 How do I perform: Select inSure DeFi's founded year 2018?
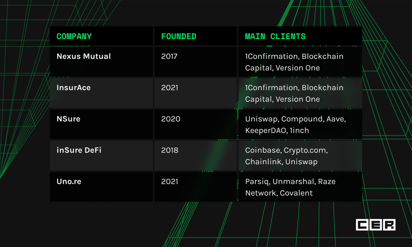pos(169,150)
